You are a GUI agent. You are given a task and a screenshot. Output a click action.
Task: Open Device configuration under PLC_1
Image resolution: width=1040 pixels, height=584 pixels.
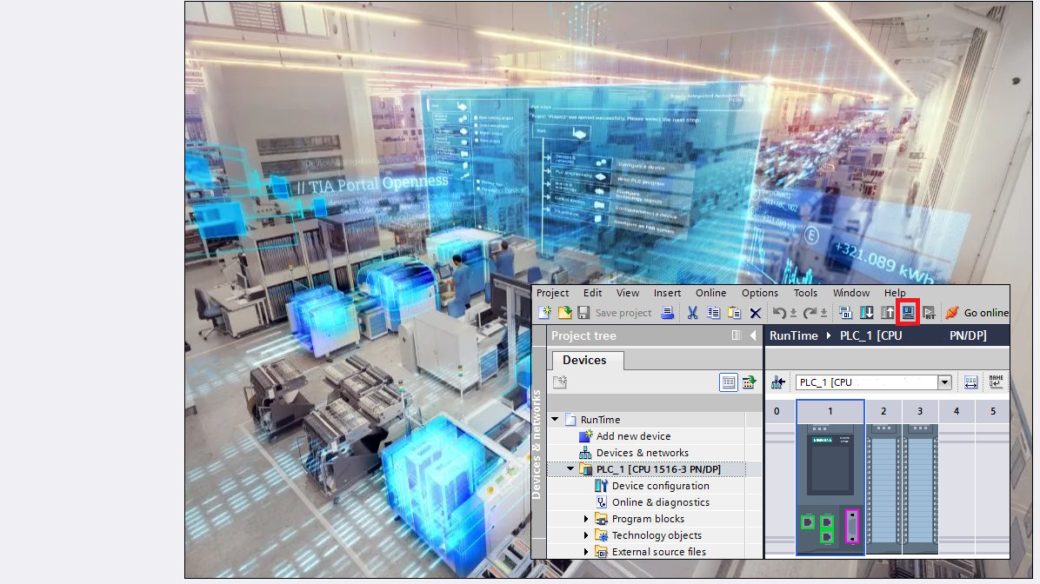661,486
